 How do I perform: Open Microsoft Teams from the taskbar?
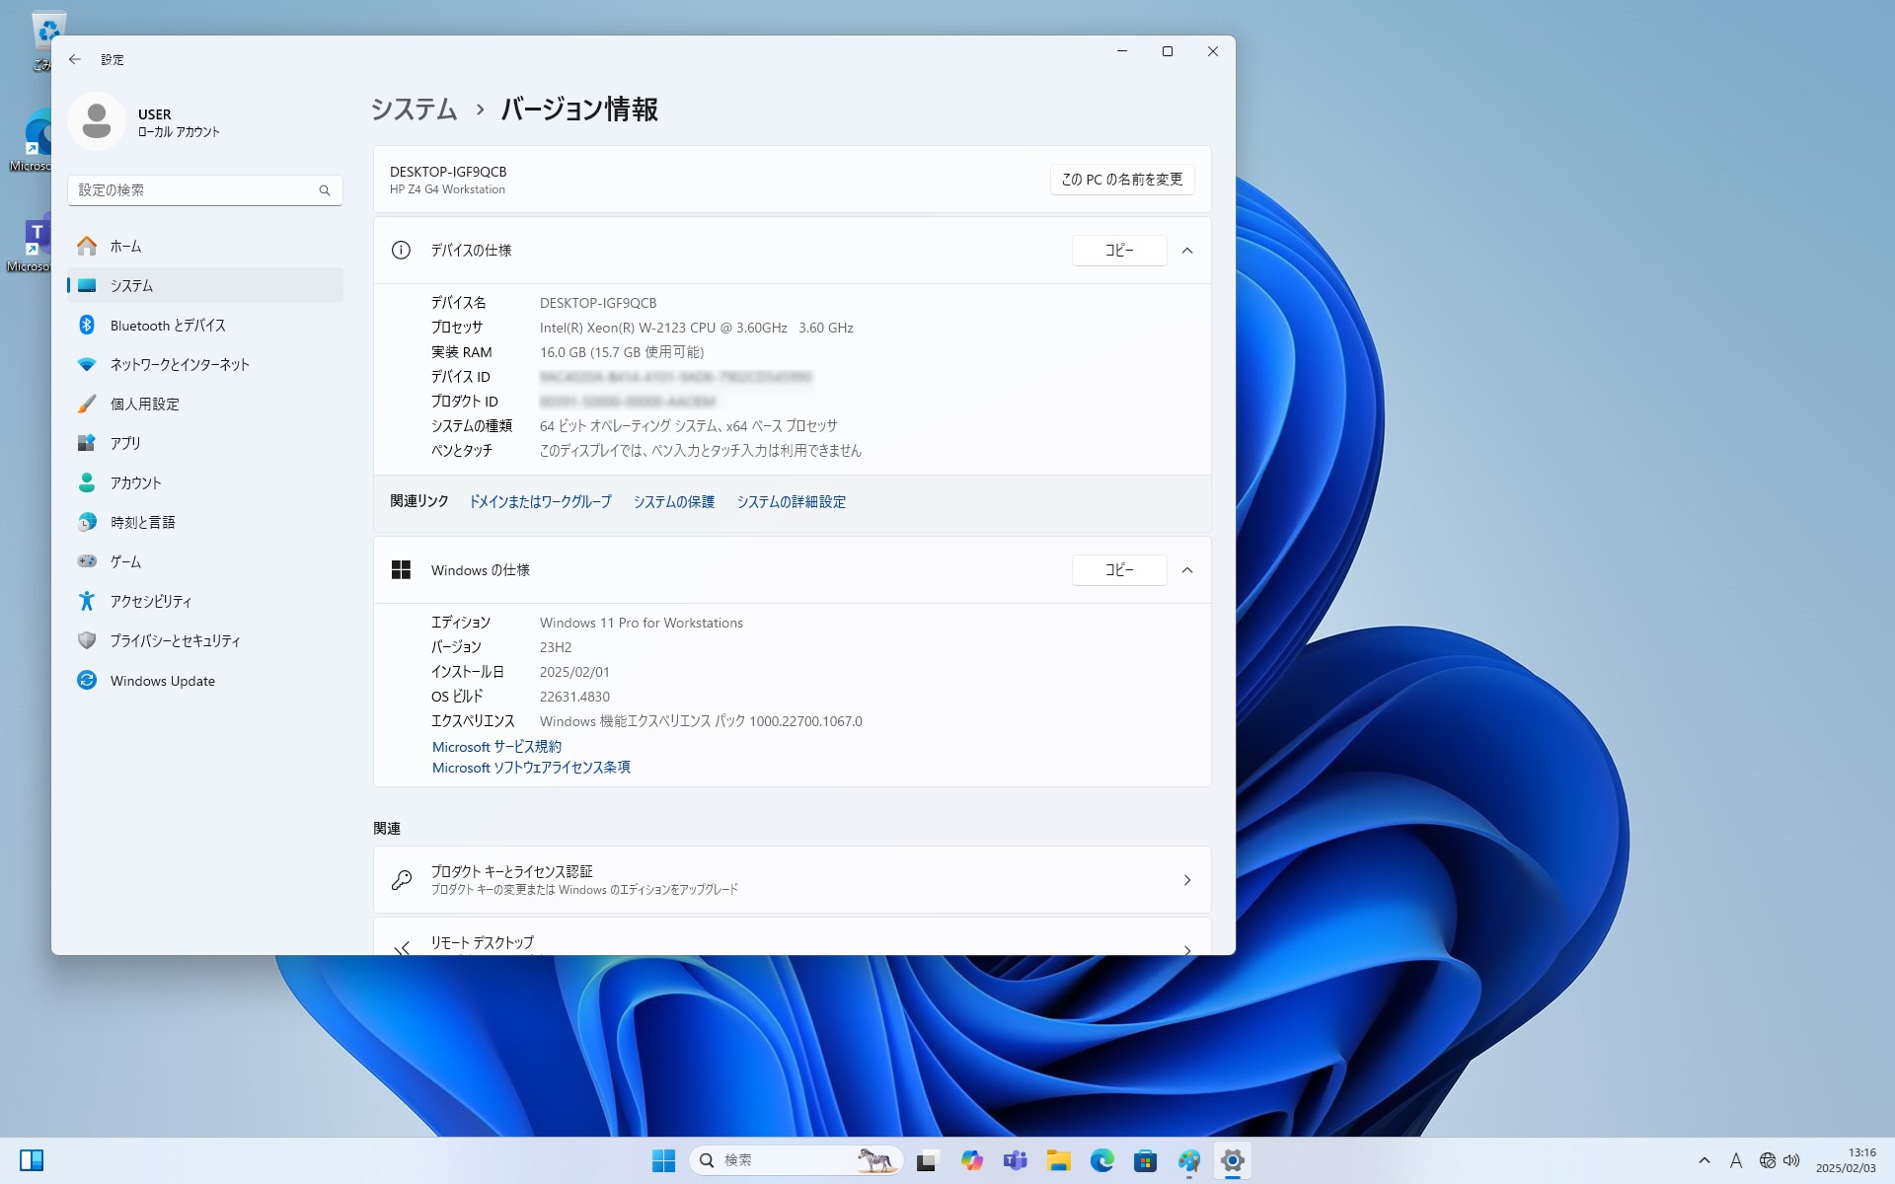coord(1015,1161)
